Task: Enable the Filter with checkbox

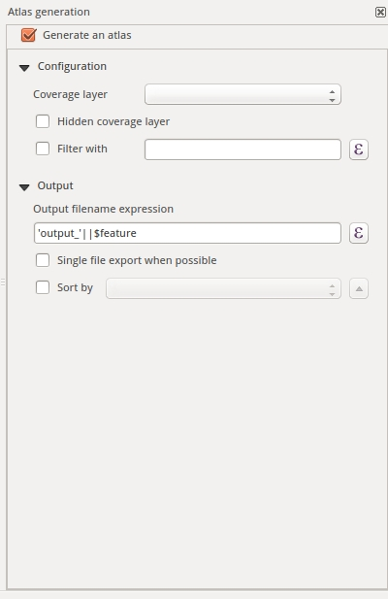Action: 43,149
